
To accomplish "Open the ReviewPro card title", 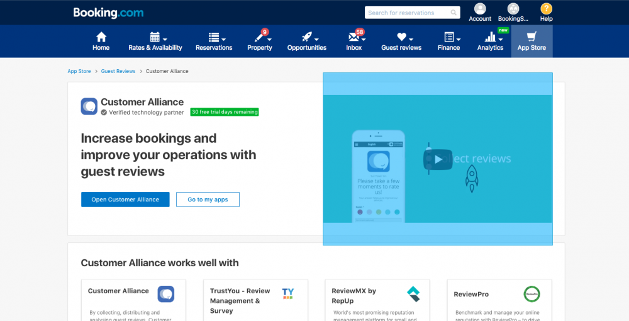I will click(x=471, y=294).
